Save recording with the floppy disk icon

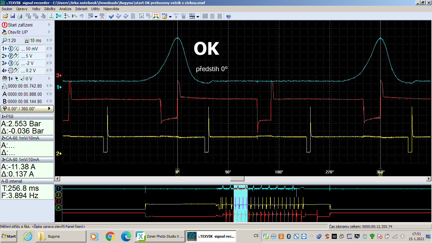[x=13, y=16]
